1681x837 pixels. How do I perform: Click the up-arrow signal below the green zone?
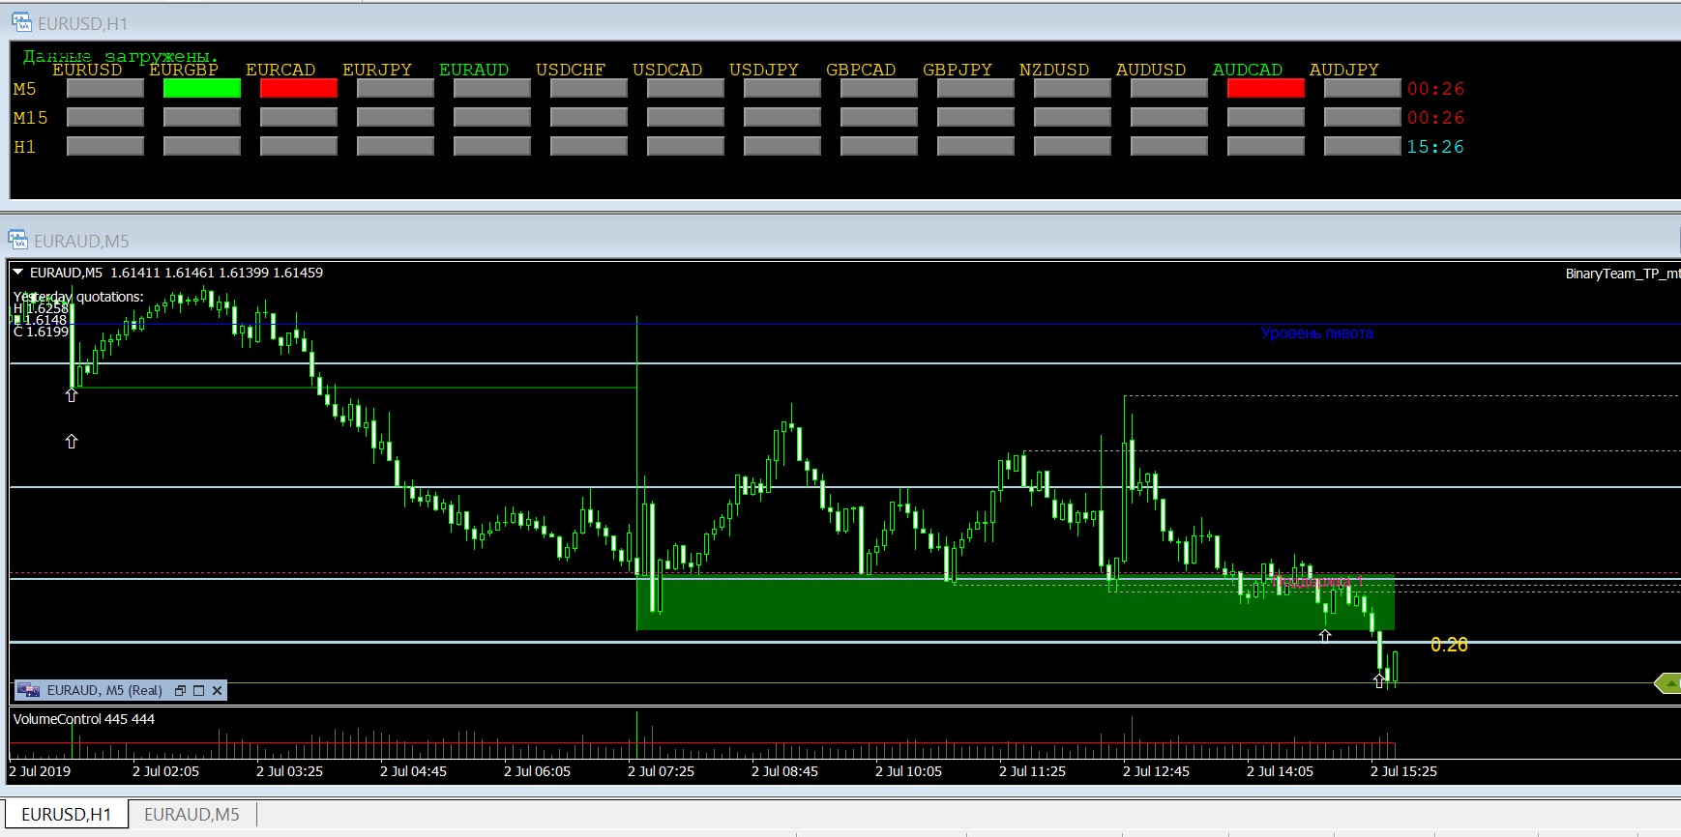[1325, 636]
